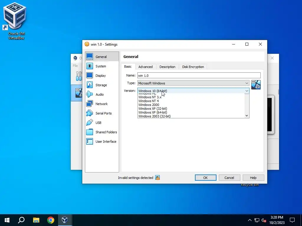
Task: Launch Google Chrome from the taskbar
Action: click(x=51, y=220)
